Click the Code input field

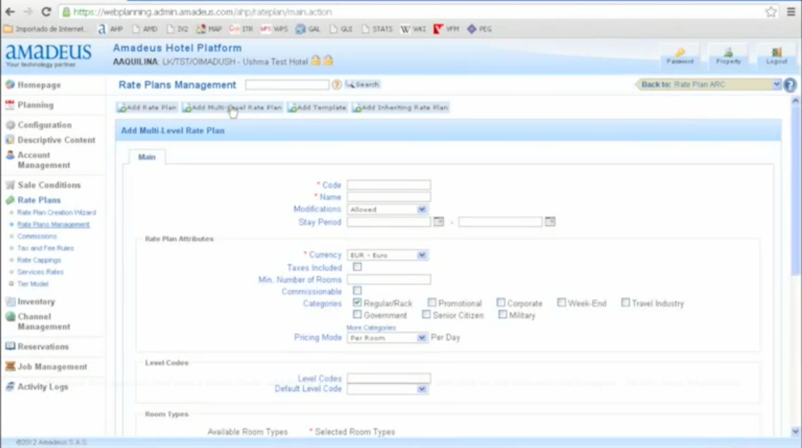click(389, 185)
